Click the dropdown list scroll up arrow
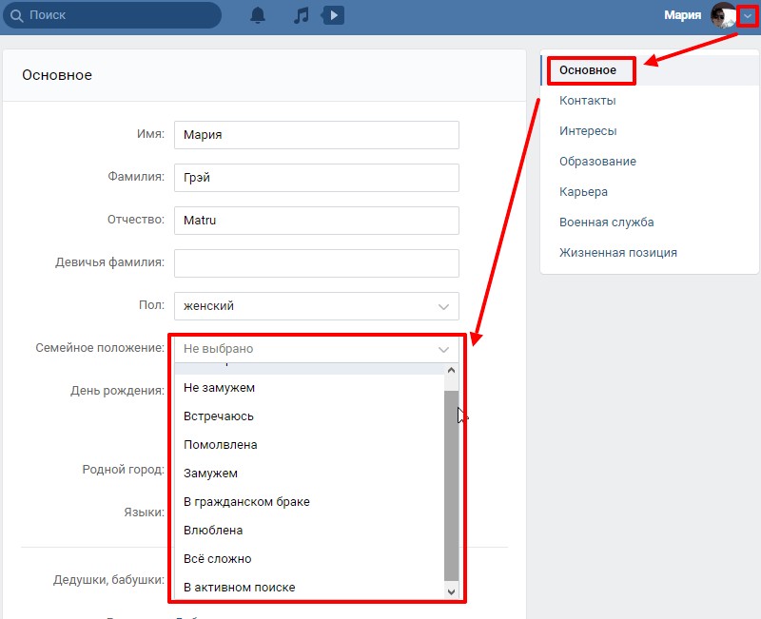Image resolution: width=761 pixels, height=619 pixels. (x=451, y=371)
